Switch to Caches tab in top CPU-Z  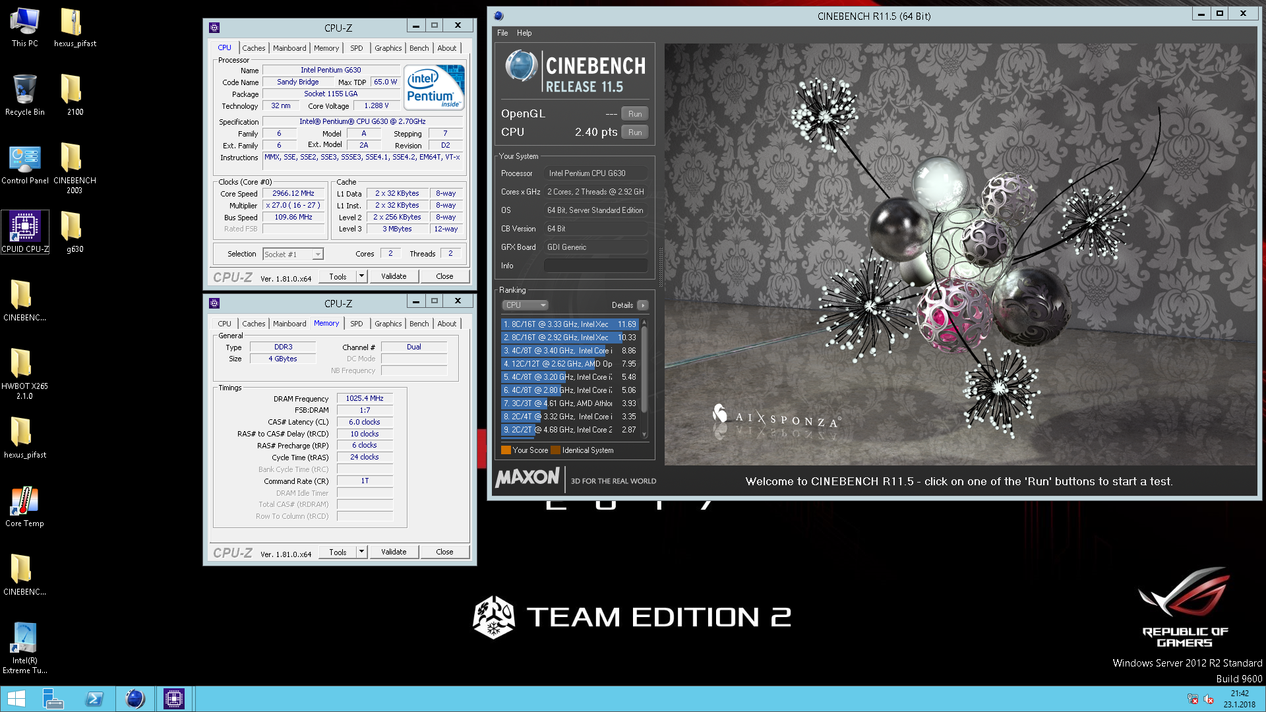point(253,48)
